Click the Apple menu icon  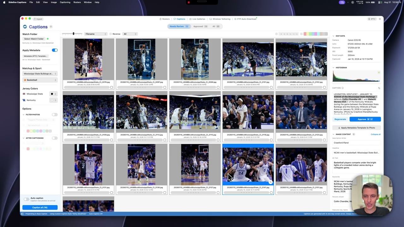[4, 2]
